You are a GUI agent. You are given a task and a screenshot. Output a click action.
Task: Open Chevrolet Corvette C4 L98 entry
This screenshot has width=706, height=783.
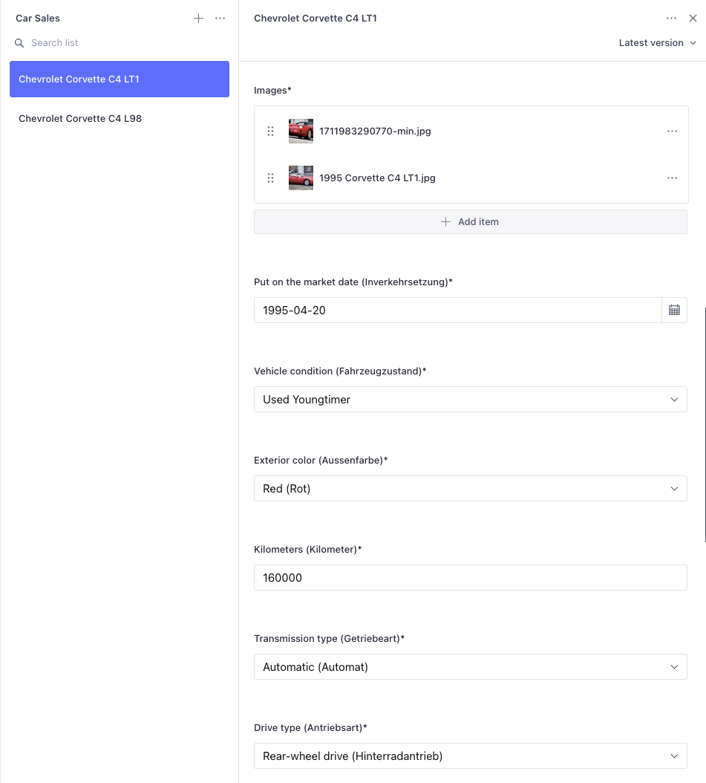click(120, 118)
